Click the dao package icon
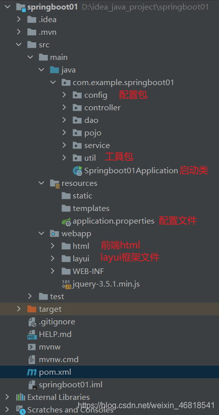 pos(77,120)
